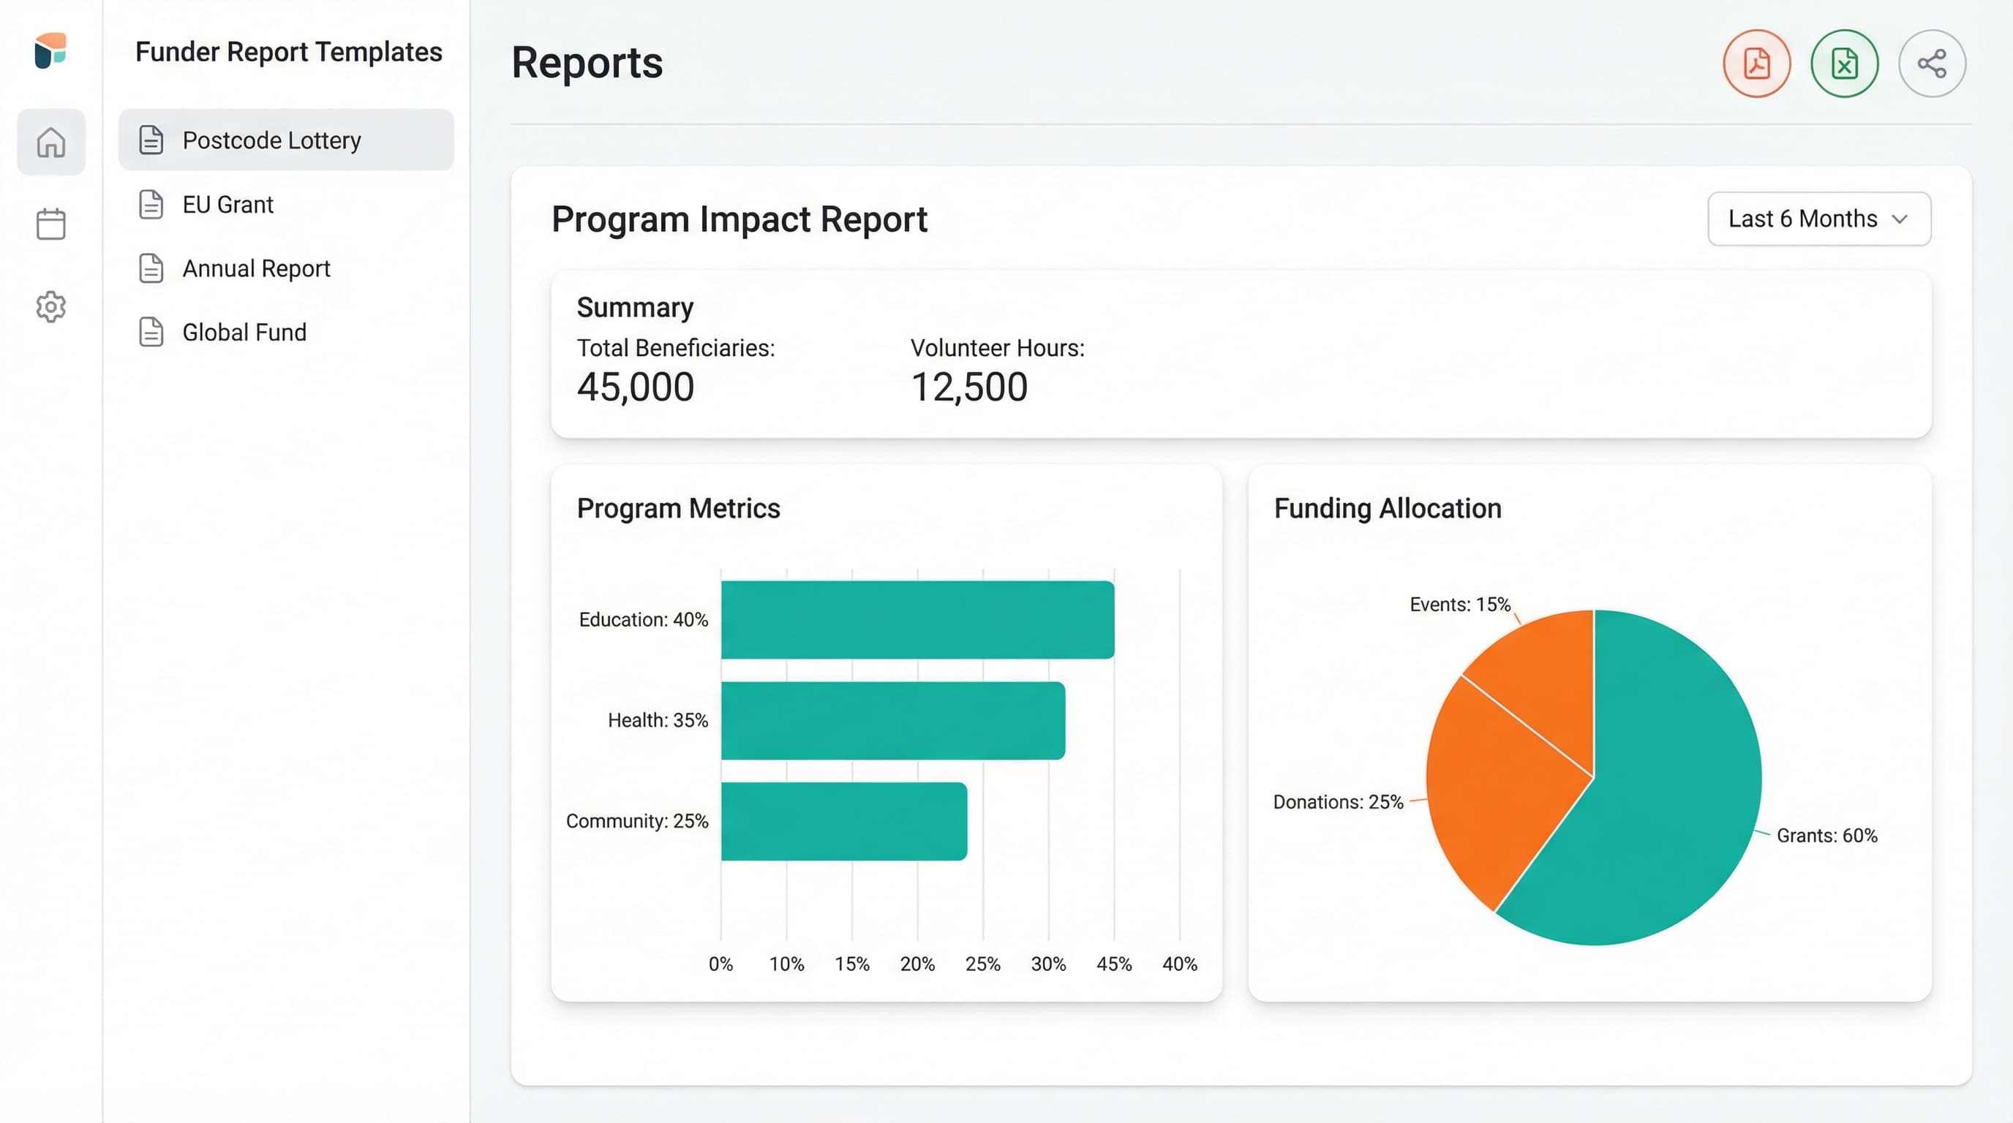Click the document icon next to Global Fund

(x=151, y=332)
